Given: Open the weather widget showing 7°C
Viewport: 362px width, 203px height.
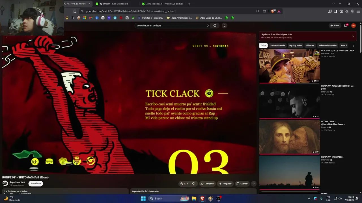Looking at the screenshot, I should coord(12,198).
